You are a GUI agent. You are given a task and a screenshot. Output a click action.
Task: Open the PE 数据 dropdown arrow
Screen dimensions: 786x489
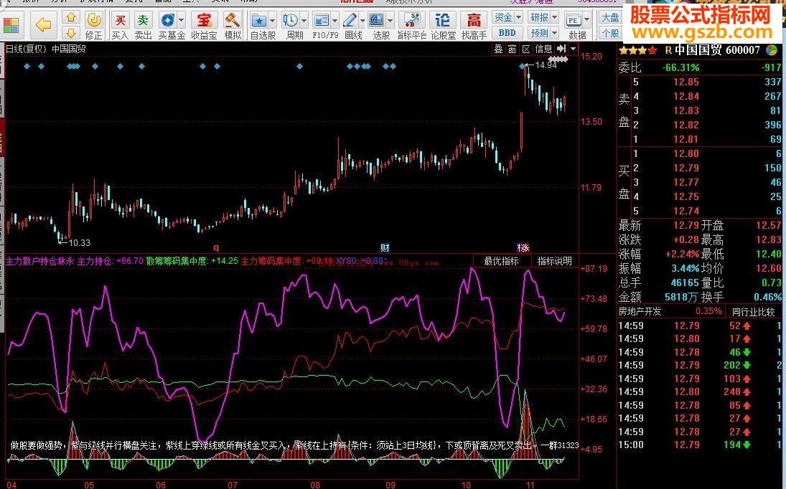(x=586, y=20)
